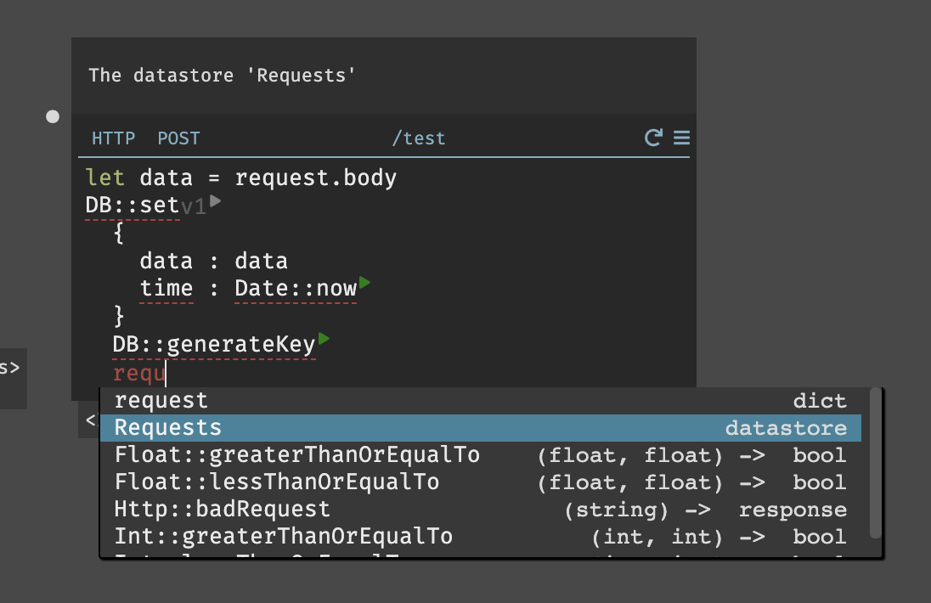The height and width of the screenshot is (603, 931).
Task: Click the /test route field
Action: (419, 138)
